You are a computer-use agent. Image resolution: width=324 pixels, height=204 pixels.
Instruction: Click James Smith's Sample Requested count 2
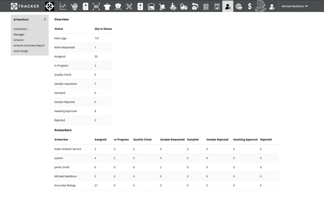(x=161, y=167)
